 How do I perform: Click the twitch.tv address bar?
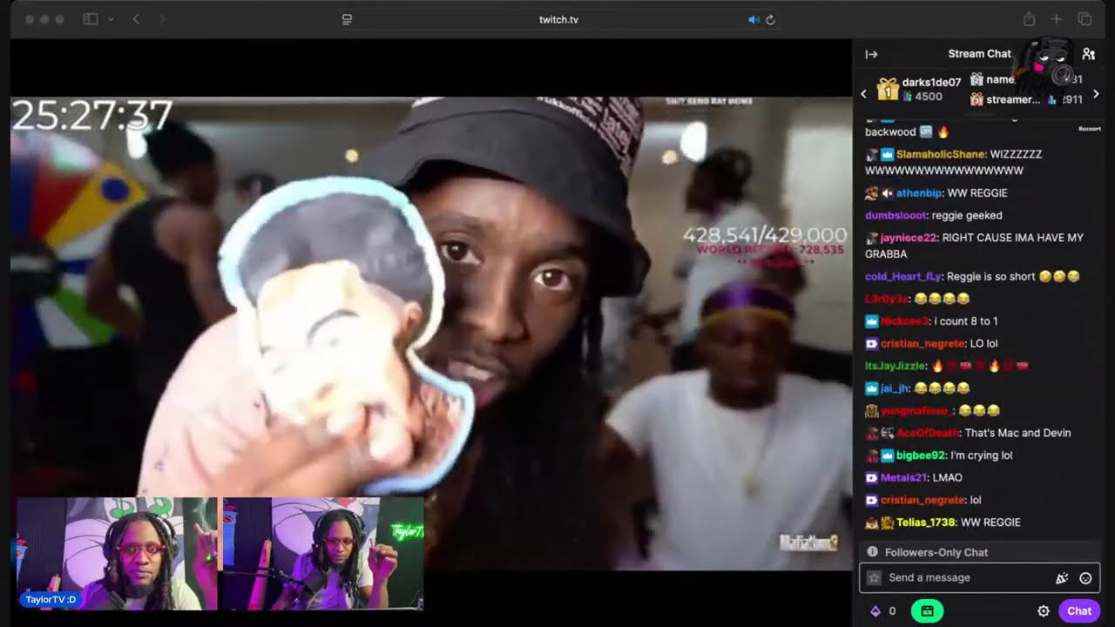558,19
